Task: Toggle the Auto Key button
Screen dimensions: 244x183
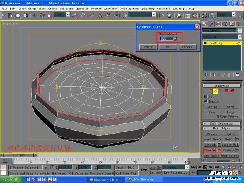Action: pos(156,167)
